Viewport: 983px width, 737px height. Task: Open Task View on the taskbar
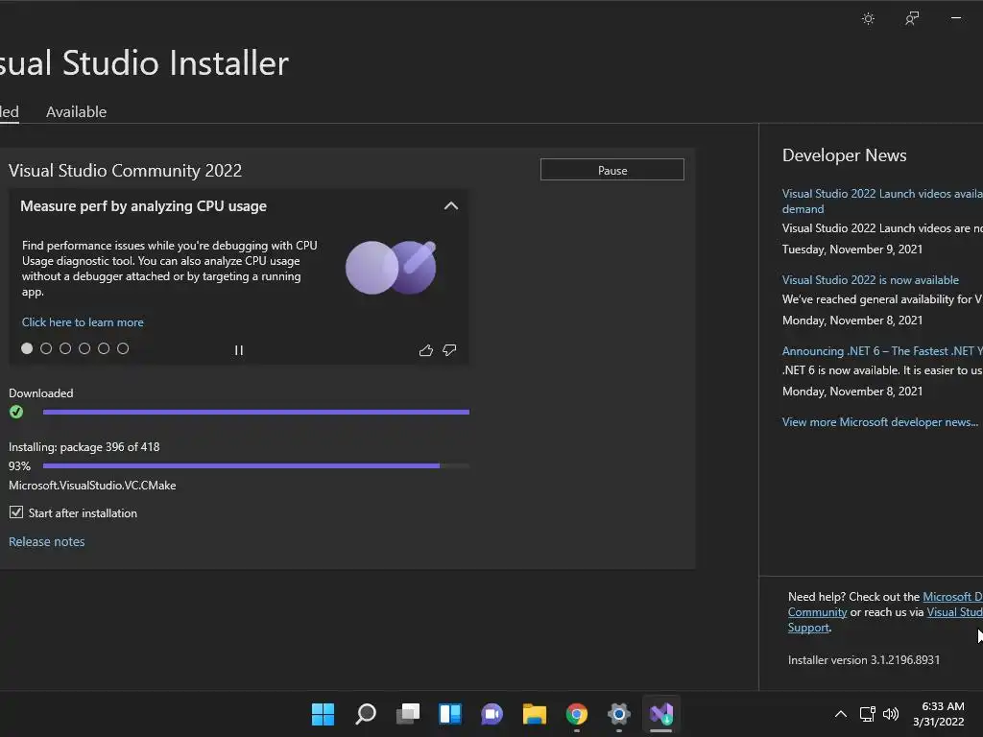pyautogui.click(x=408, y=714)
